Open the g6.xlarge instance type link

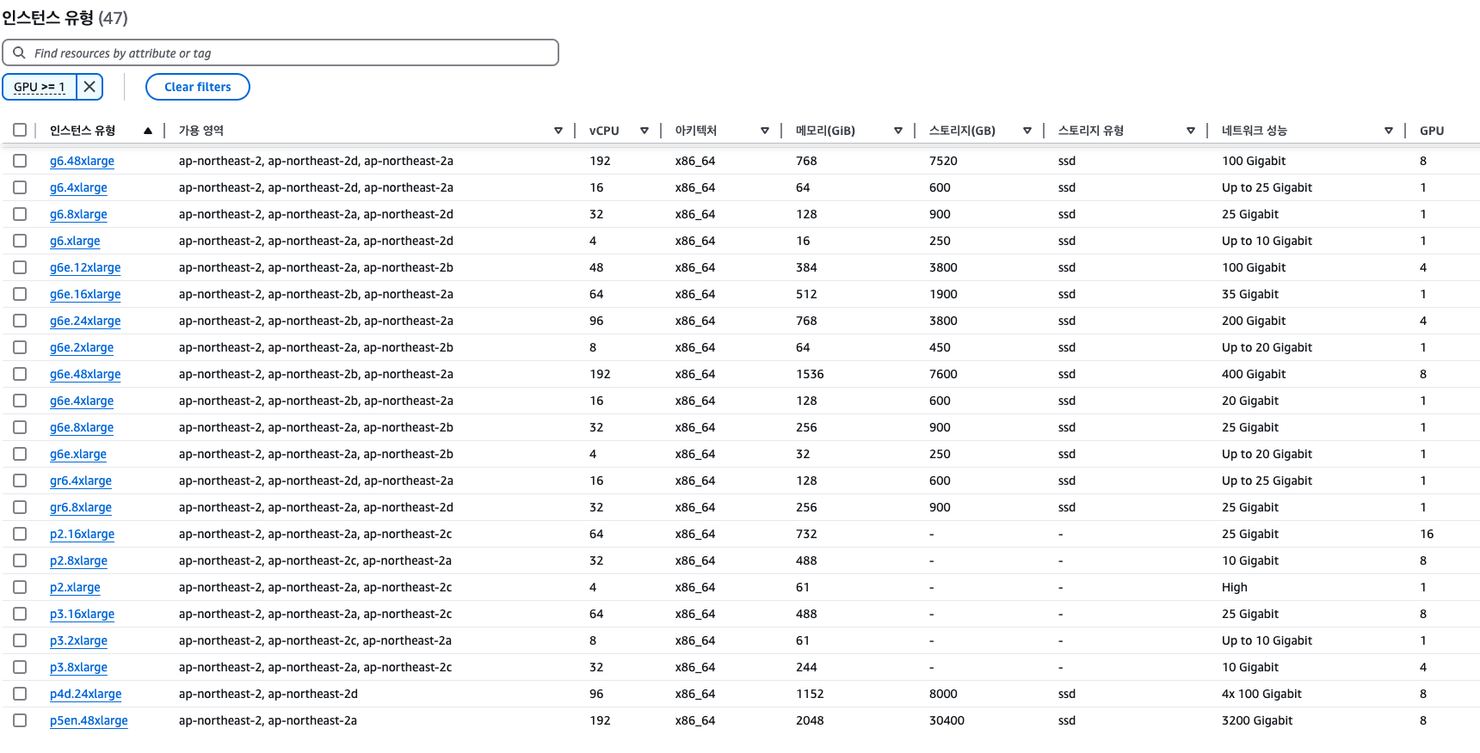[75, 241]
